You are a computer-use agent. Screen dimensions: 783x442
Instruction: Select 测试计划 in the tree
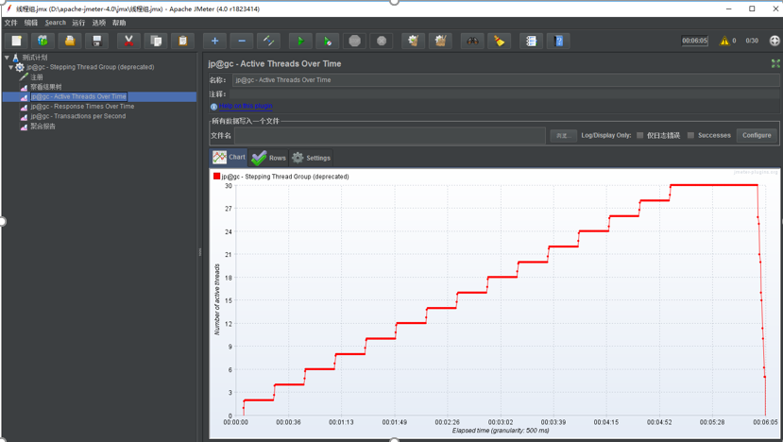point(34,58)
